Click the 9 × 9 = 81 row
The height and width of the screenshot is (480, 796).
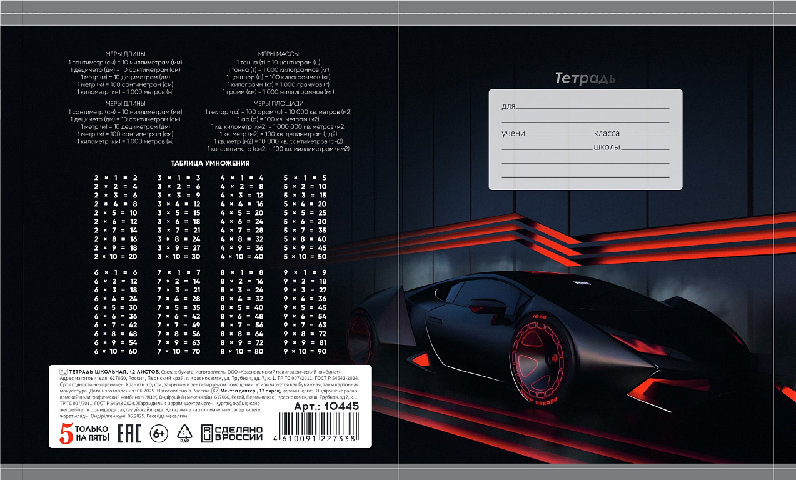click(x=305, y=342)
